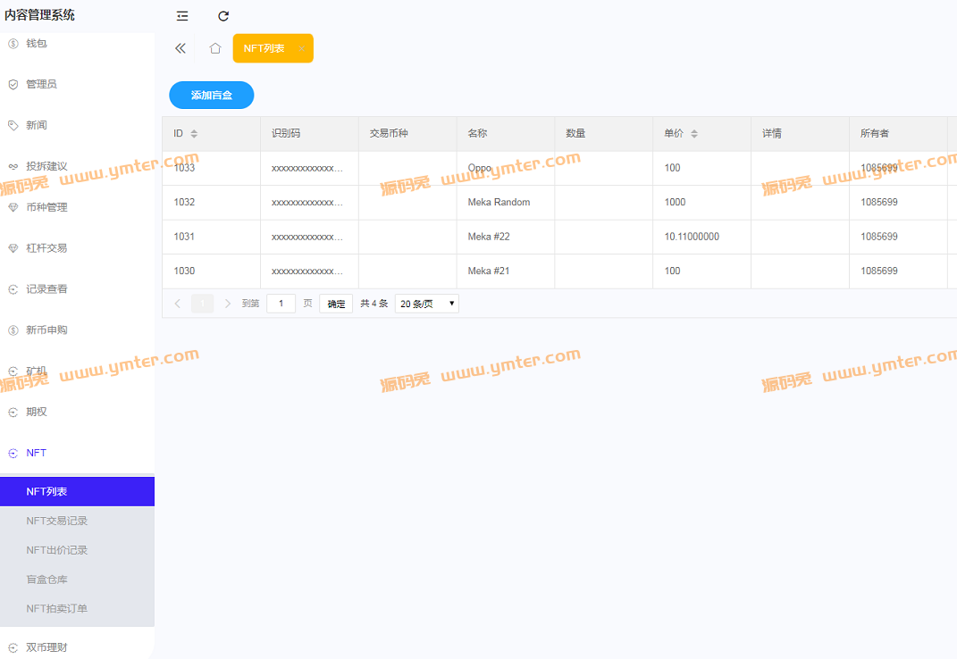The image size is (957, 659).
Task: Click the 确定 pagination button
Action: pyautogui.click(x=336, y=304)
